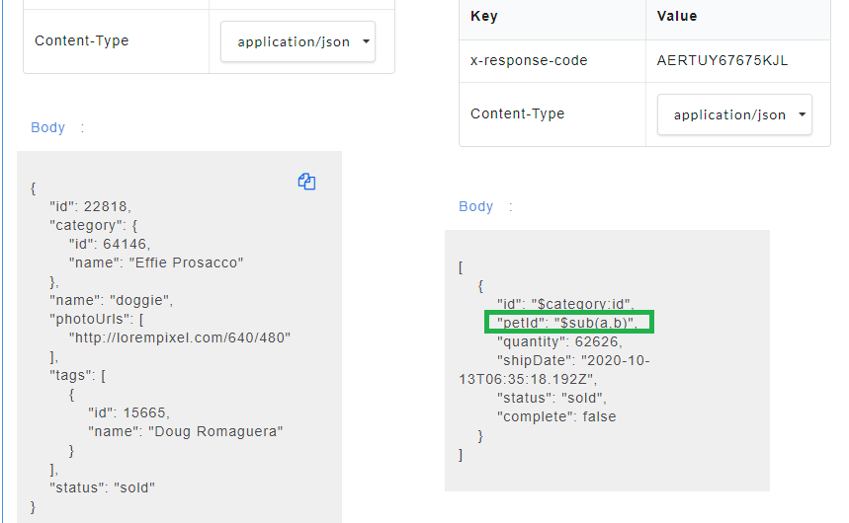Click the "photoUrls": [ line
The height and width of the screenshot is (523, 849).
pos(97,319)
